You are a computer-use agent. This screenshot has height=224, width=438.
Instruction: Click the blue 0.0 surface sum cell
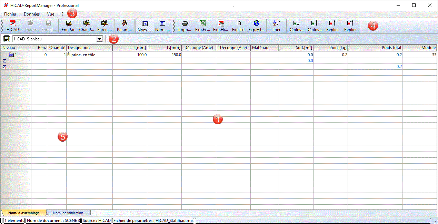pos(296,60)
